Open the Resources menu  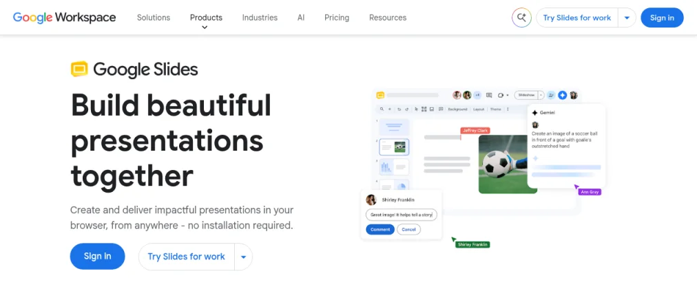click(388, 18)
